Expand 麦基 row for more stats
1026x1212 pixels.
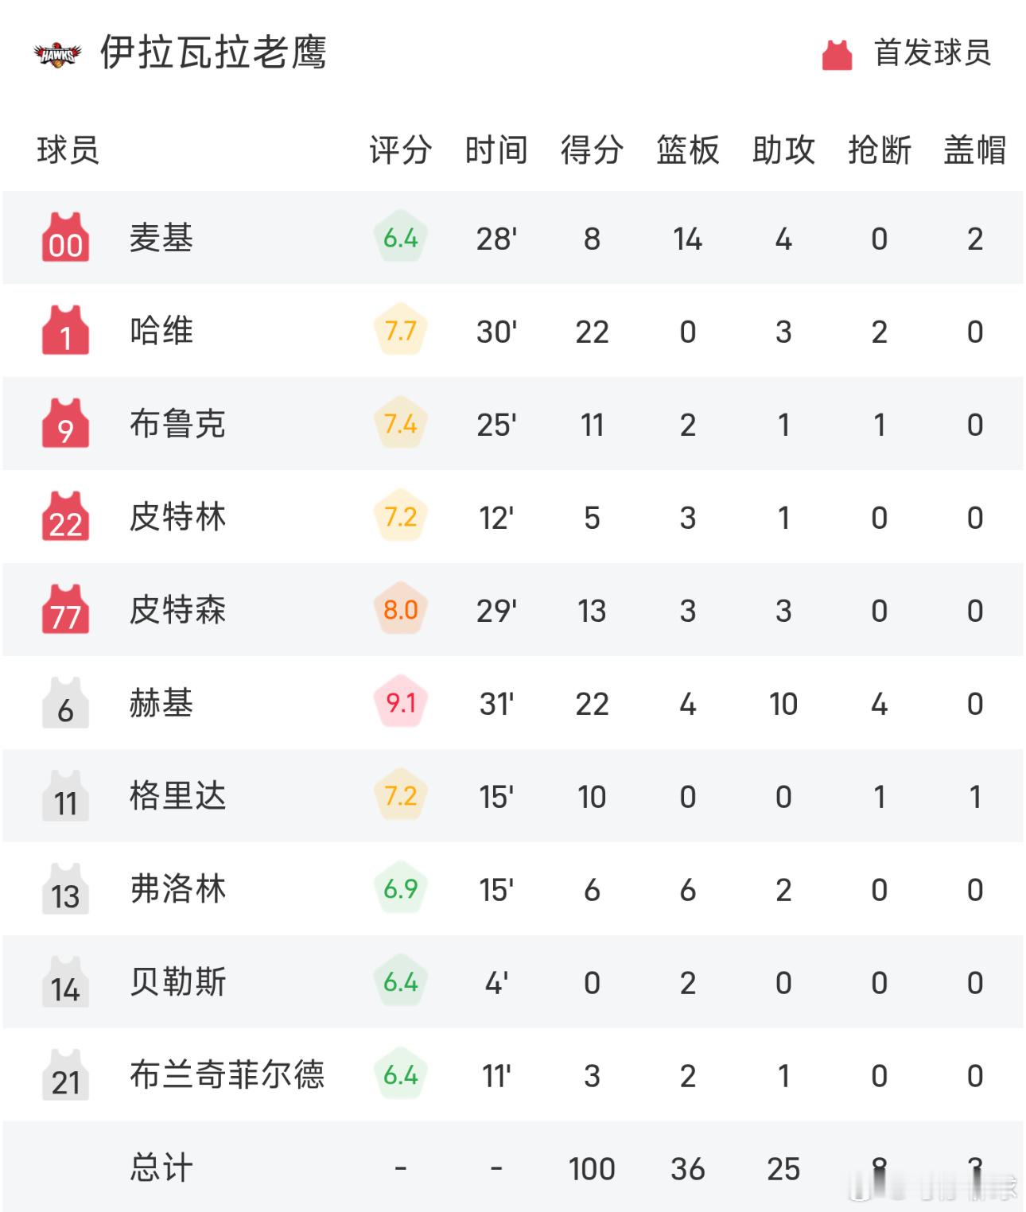[x=513, y=239]
